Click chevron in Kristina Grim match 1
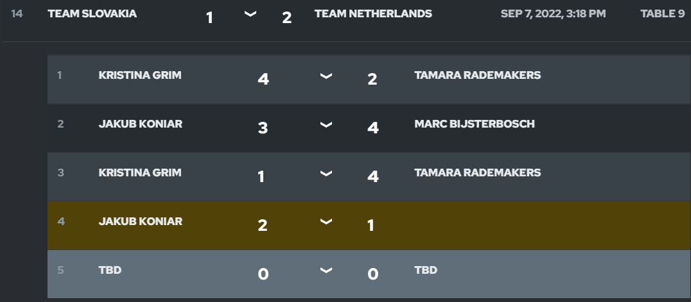Image resolution: width=691 pixels, height=302 pixels. (326, 77)
